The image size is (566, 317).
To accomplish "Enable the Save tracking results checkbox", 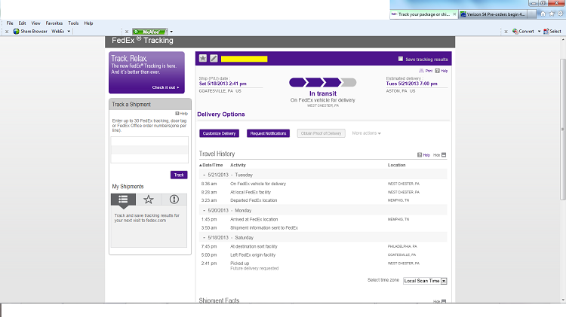I will [x=401, y=59].
